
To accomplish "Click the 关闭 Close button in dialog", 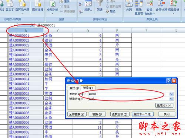I will pos(166,114).
